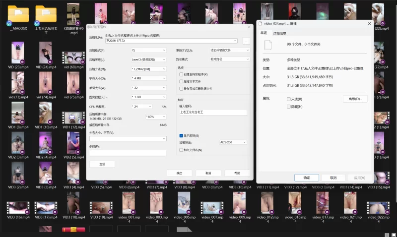Click into the 参数(P) parameters field
Screen dimensions: 397x237
click(128, 153)
